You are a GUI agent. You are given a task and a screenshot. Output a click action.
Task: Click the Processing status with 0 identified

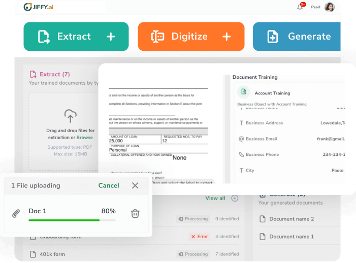193,219
